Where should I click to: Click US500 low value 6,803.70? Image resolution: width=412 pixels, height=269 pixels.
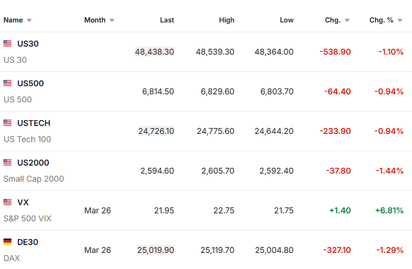[277, 91]
